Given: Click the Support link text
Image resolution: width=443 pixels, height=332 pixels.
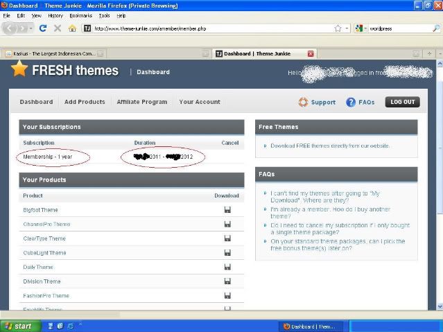Looking at the screenshot, I should pos(323,103).
